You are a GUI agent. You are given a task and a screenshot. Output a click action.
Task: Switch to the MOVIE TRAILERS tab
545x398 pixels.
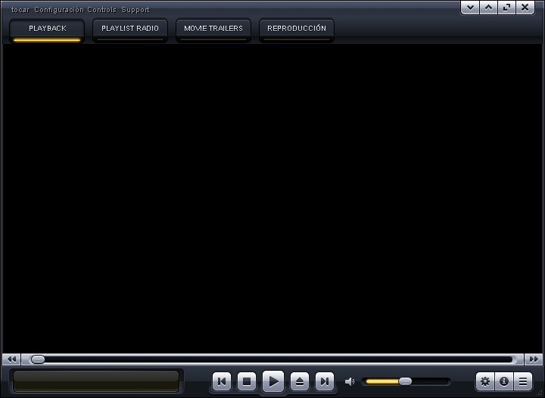(x=213, y=31)
